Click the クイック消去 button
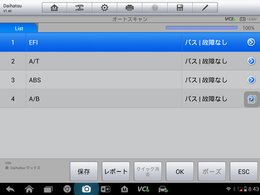Screen dimensions: 260x195 click(148, 171)
